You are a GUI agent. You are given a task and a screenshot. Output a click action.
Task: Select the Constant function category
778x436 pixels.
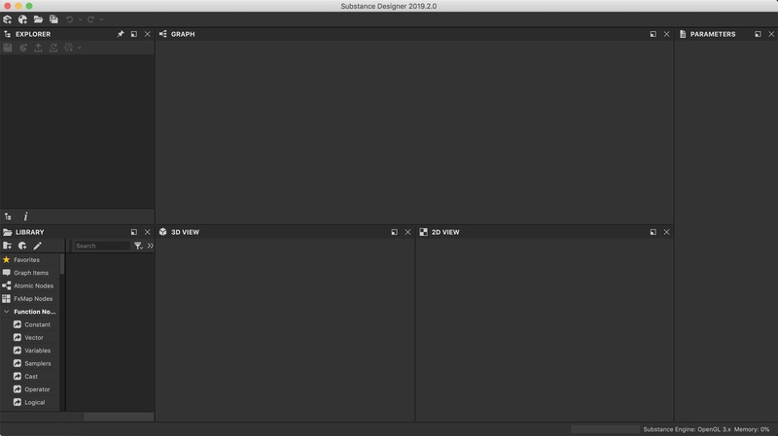pos(35,324)
